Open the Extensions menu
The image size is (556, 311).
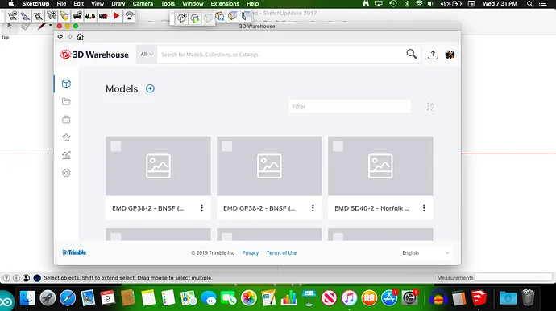225,4
